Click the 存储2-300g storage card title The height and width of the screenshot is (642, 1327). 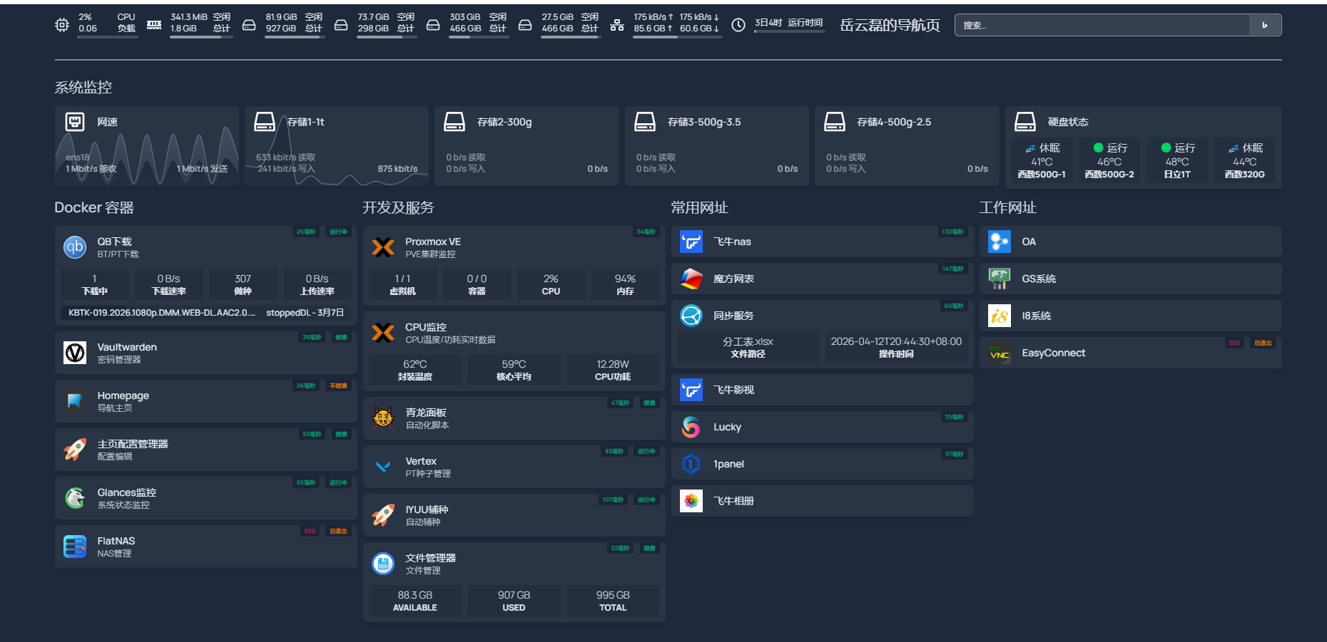(504, 122)
